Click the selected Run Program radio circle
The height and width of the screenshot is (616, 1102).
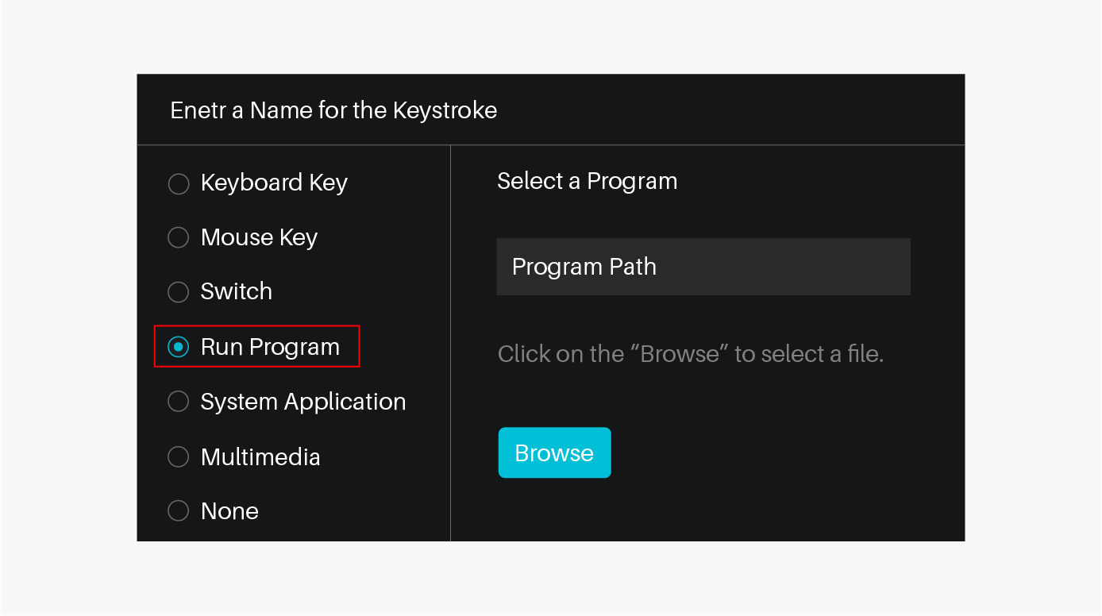click(x=179, y=347)
